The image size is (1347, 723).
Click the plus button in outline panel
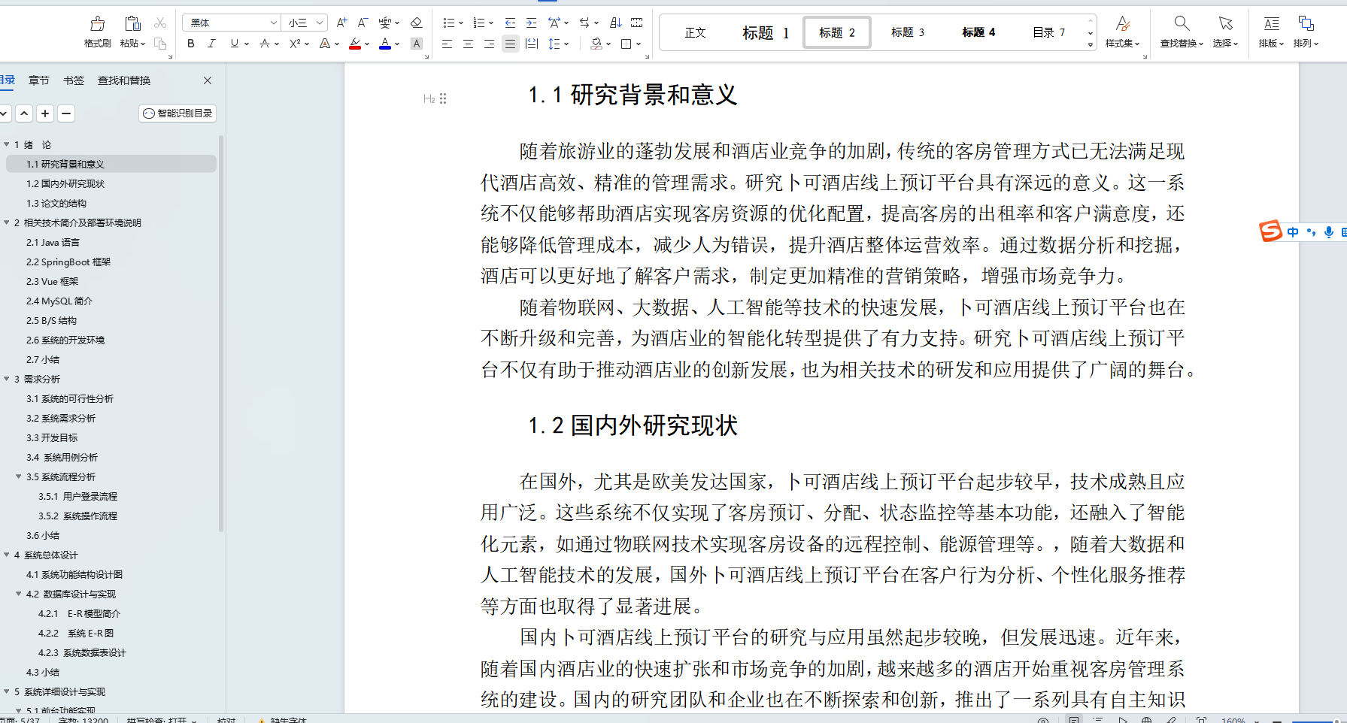[45, 113]
